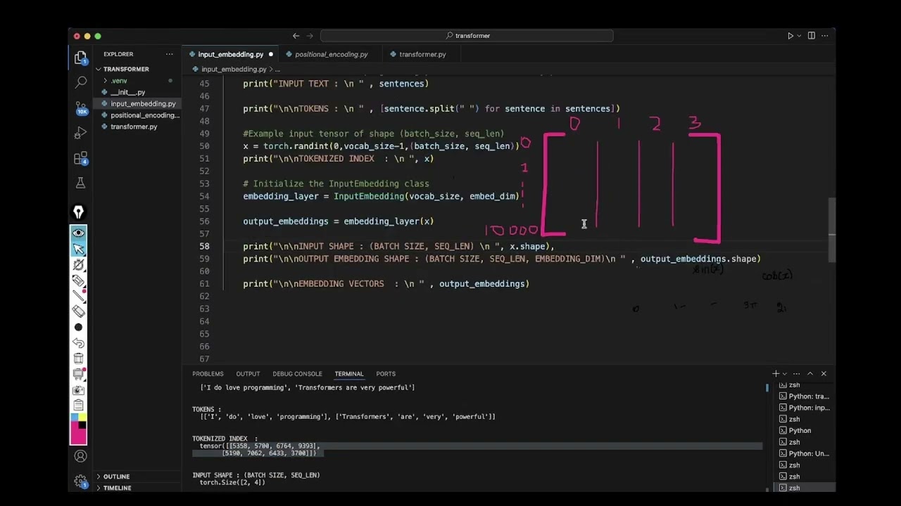Take a screenshot with the camera icon
The width and height of the screenshot is (901, 506).
78,390
